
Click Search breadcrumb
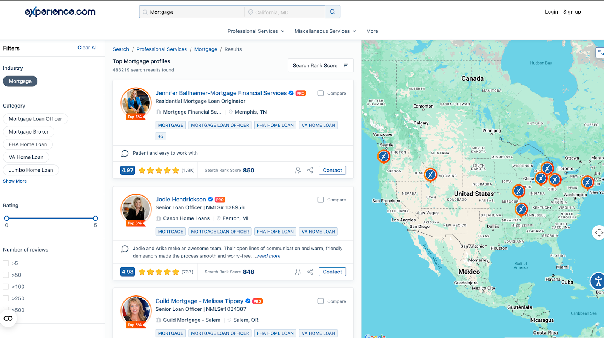[x=121, y=49]
